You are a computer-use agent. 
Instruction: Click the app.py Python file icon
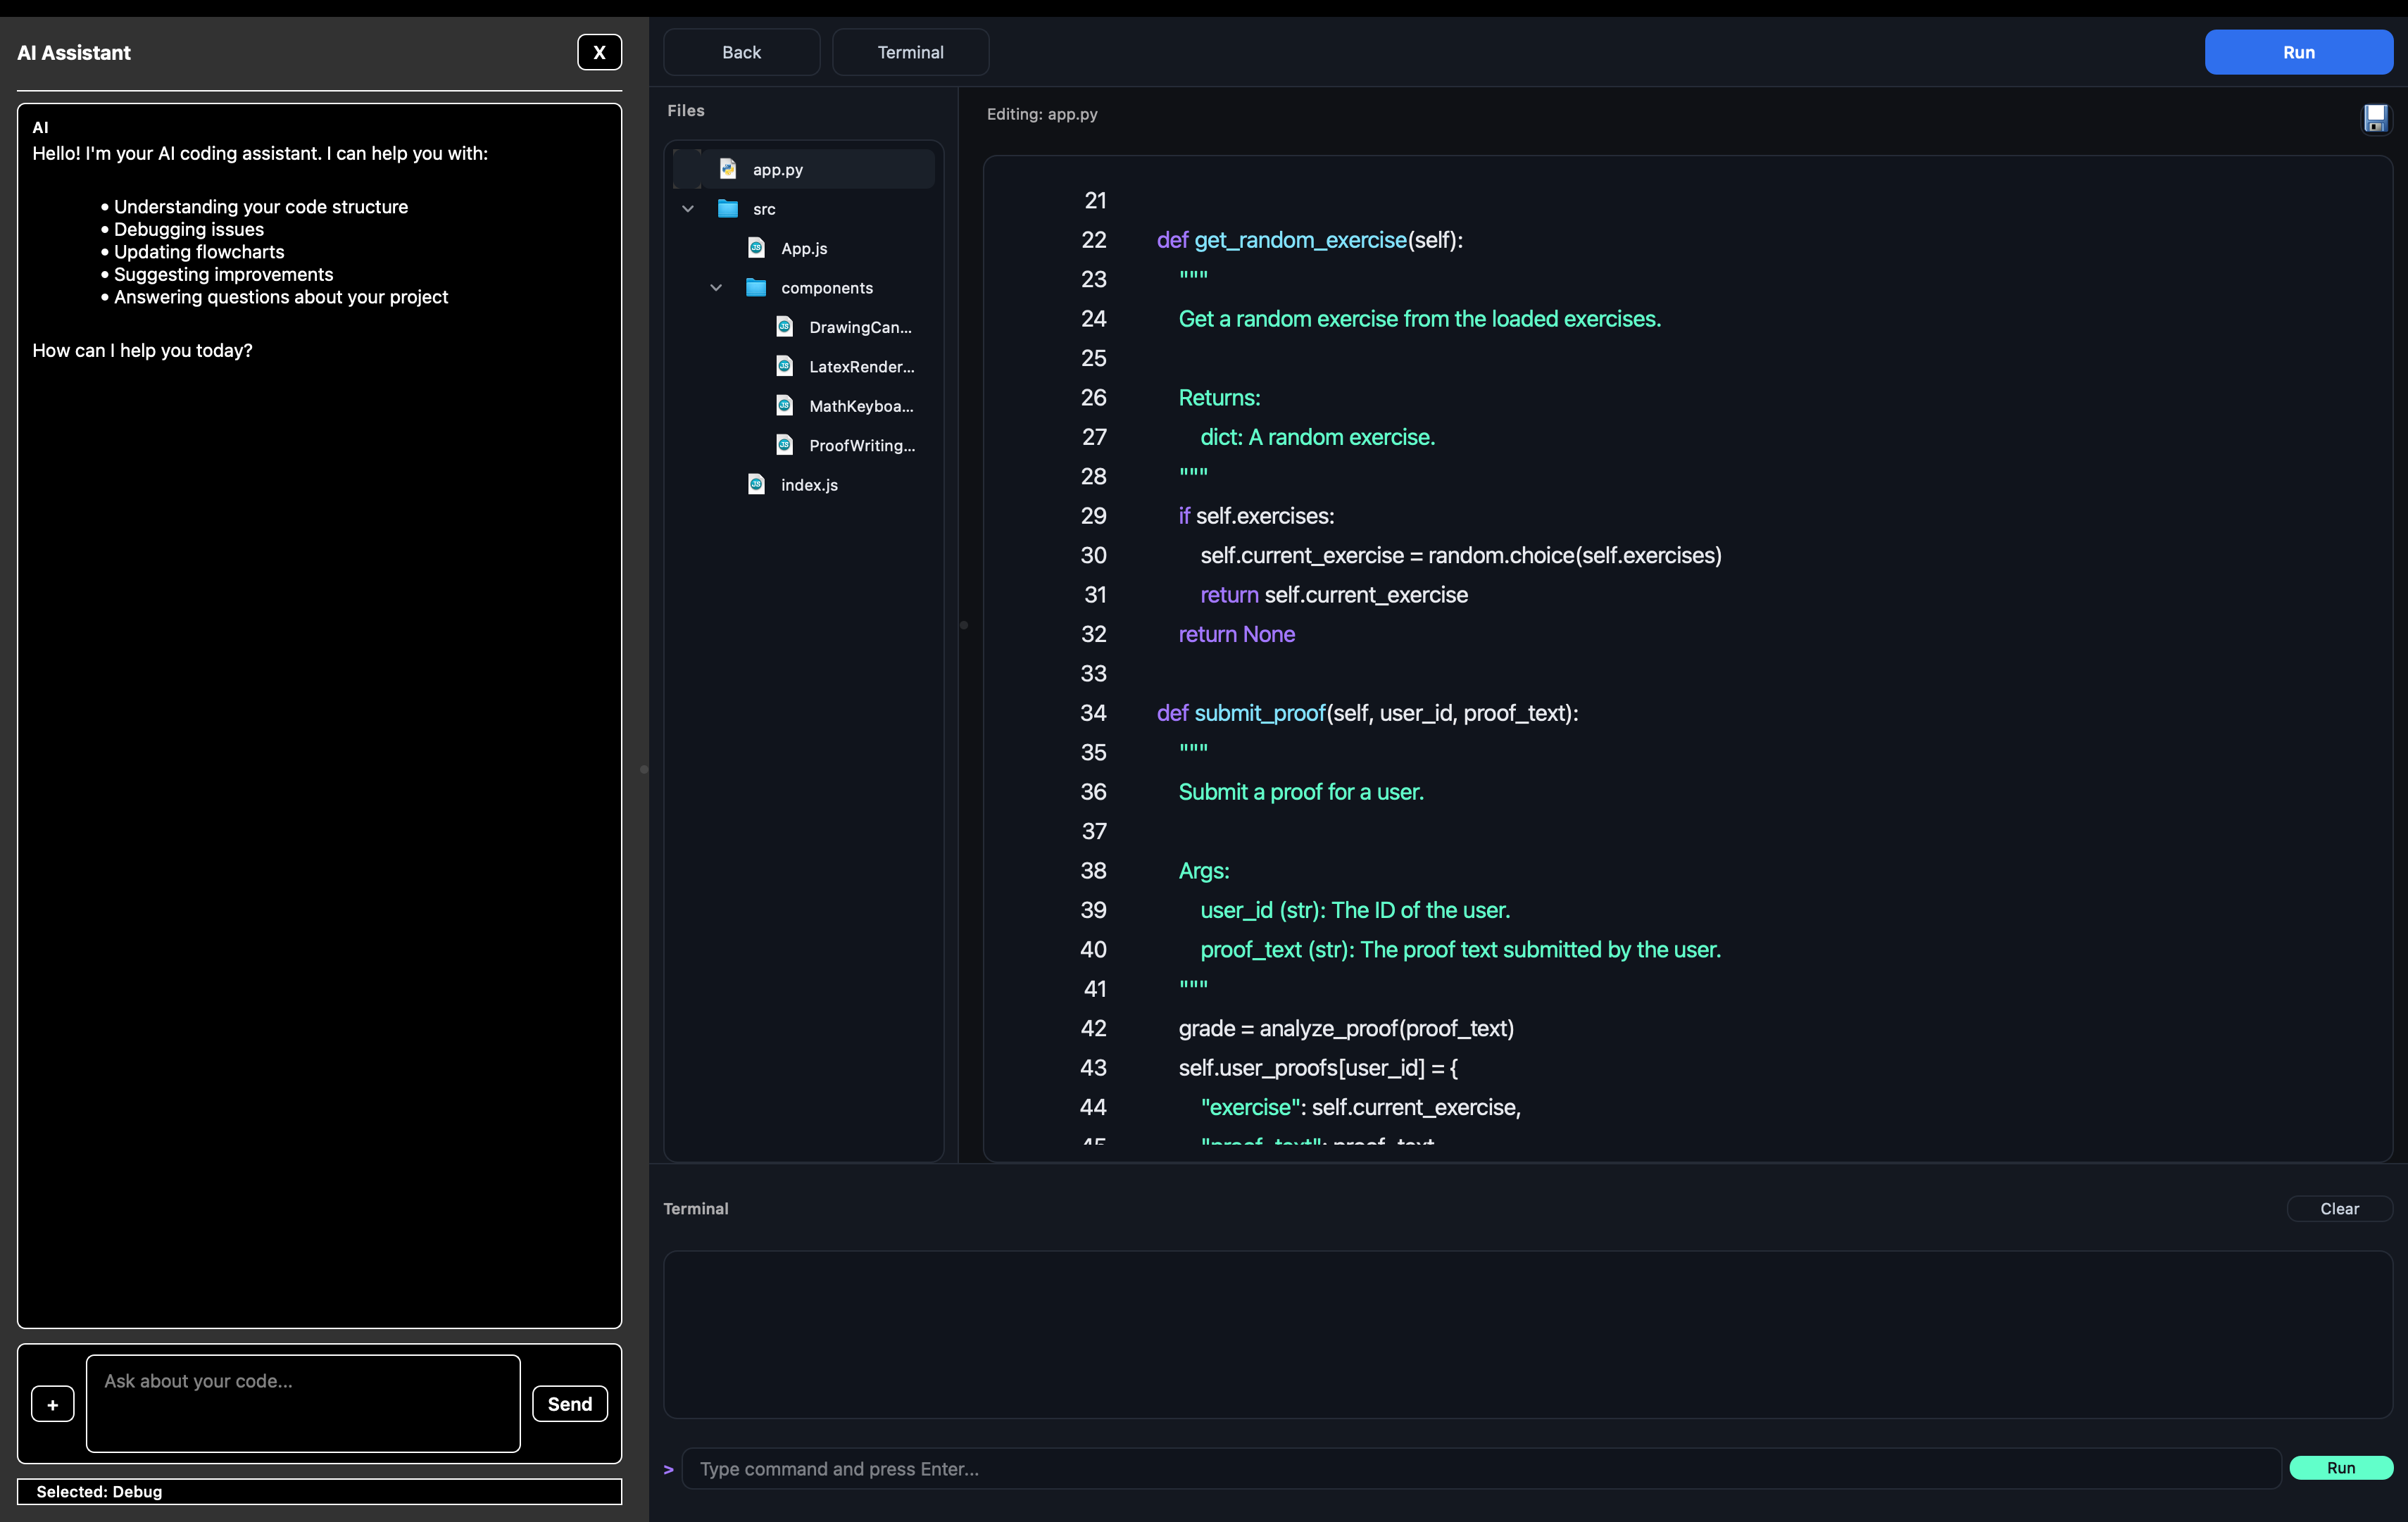[x=728, y=169]
